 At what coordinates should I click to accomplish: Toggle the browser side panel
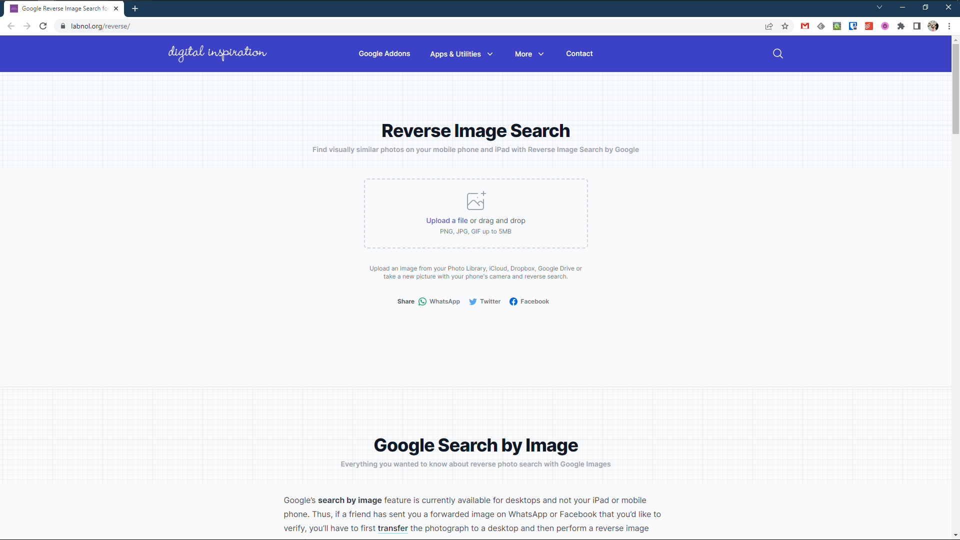[x=917, y=26]
